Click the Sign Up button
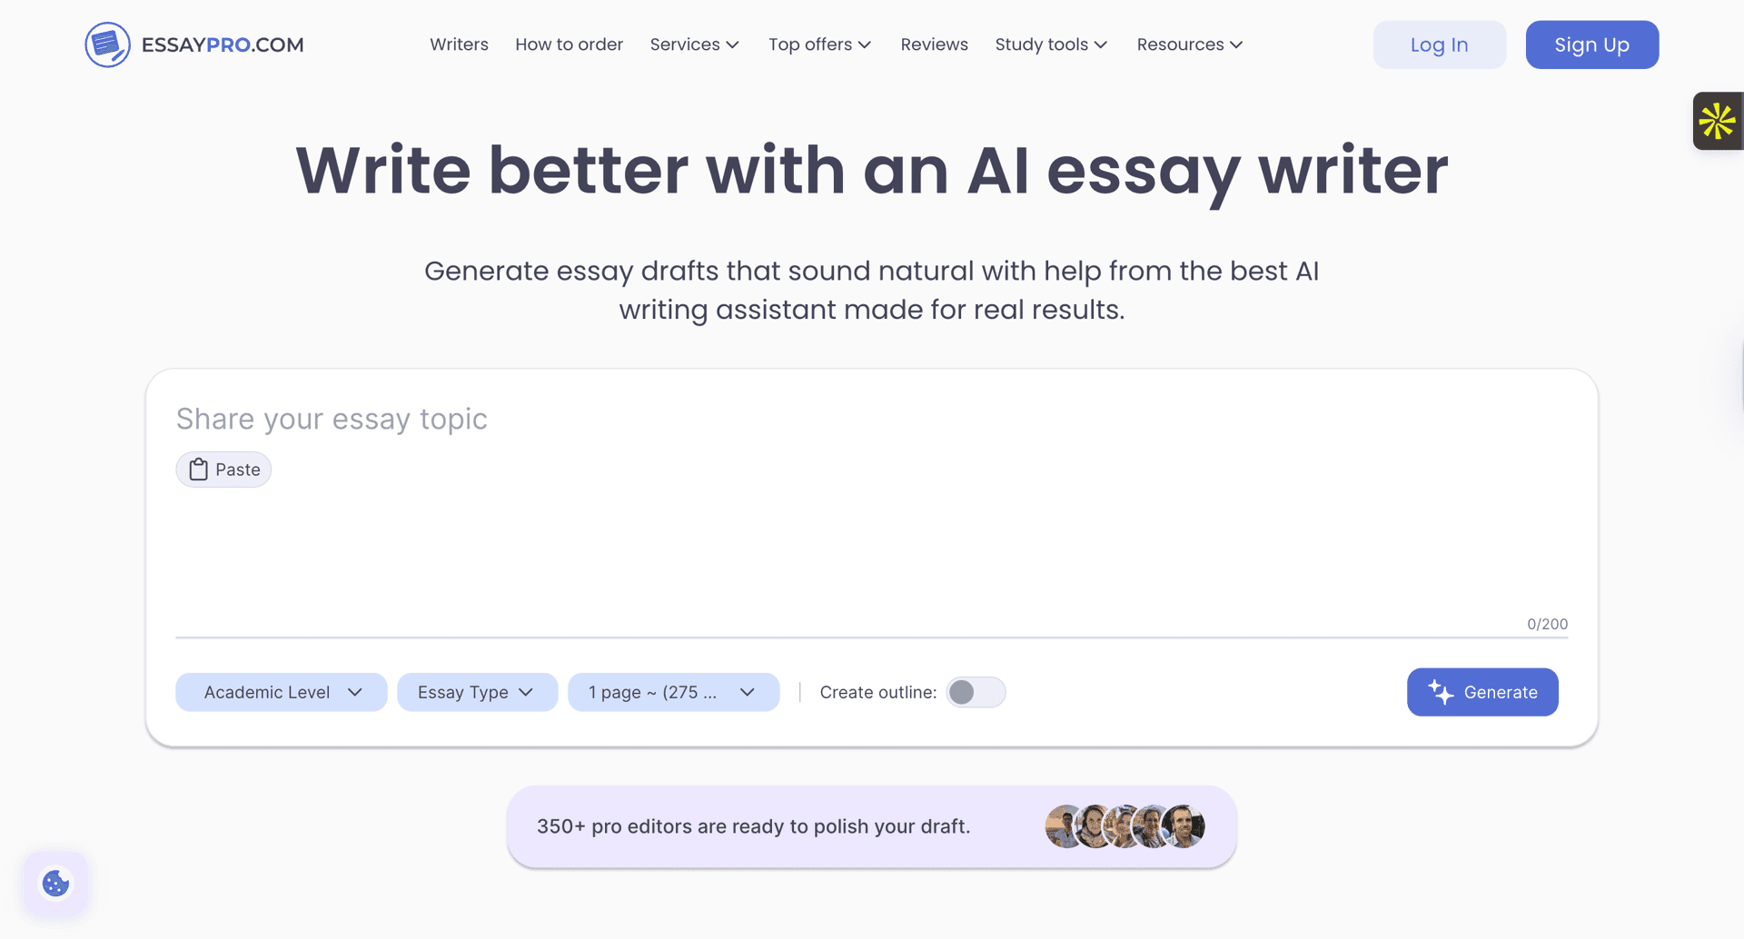1744x939 pixels. 1591,44
